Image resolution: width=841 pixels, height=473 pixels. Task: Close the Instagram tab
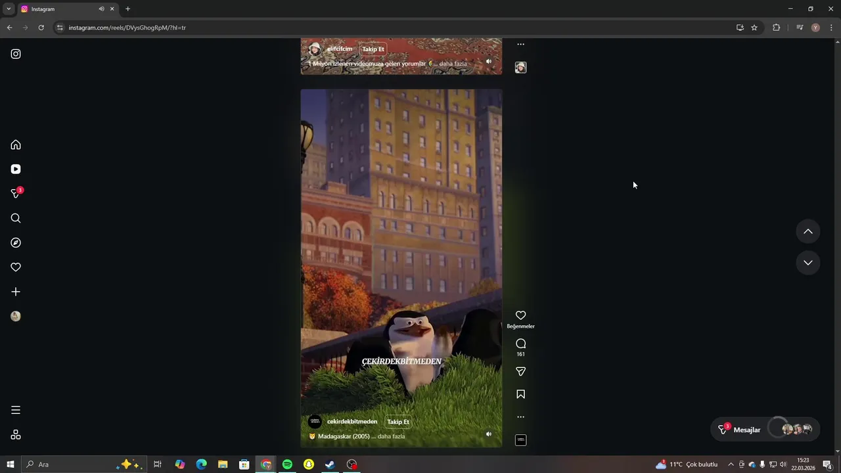pyautogui.click(x=112, y=9)
